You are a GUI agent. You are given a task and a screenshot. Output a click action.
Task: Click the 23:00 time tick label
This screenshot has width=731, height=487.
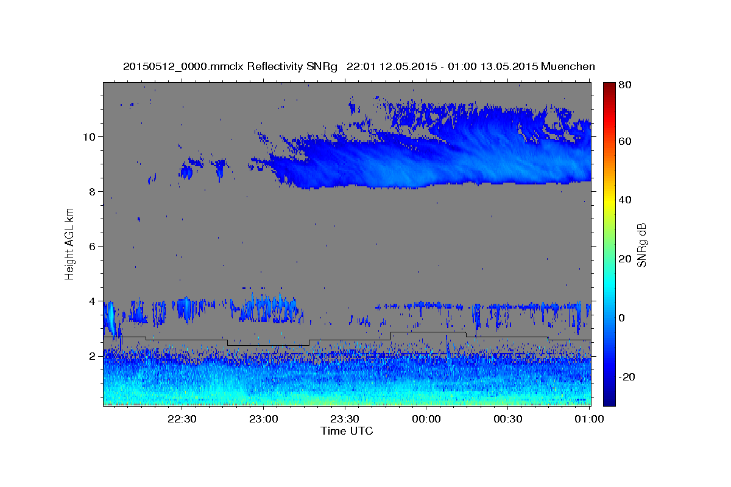click(x=264, y=419)
